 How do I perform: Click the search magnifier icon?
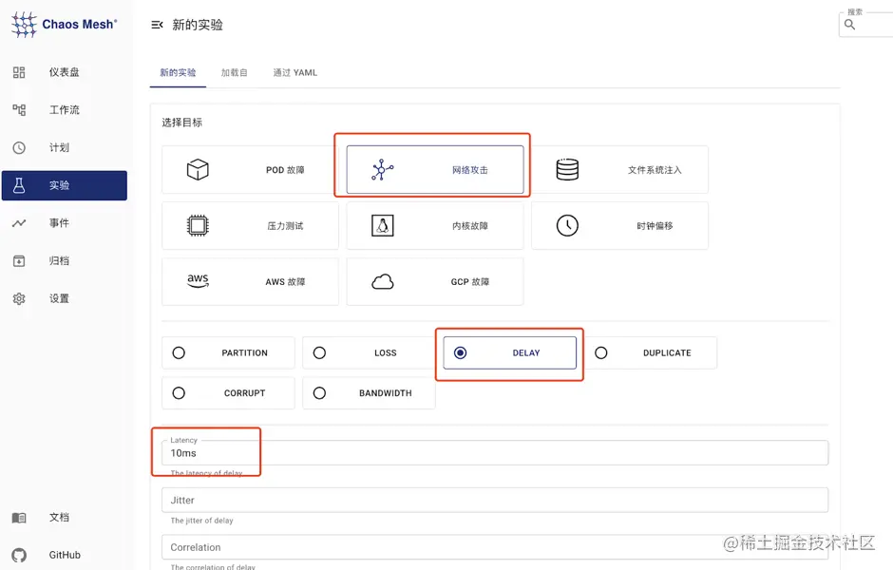(x=849, y=25)
